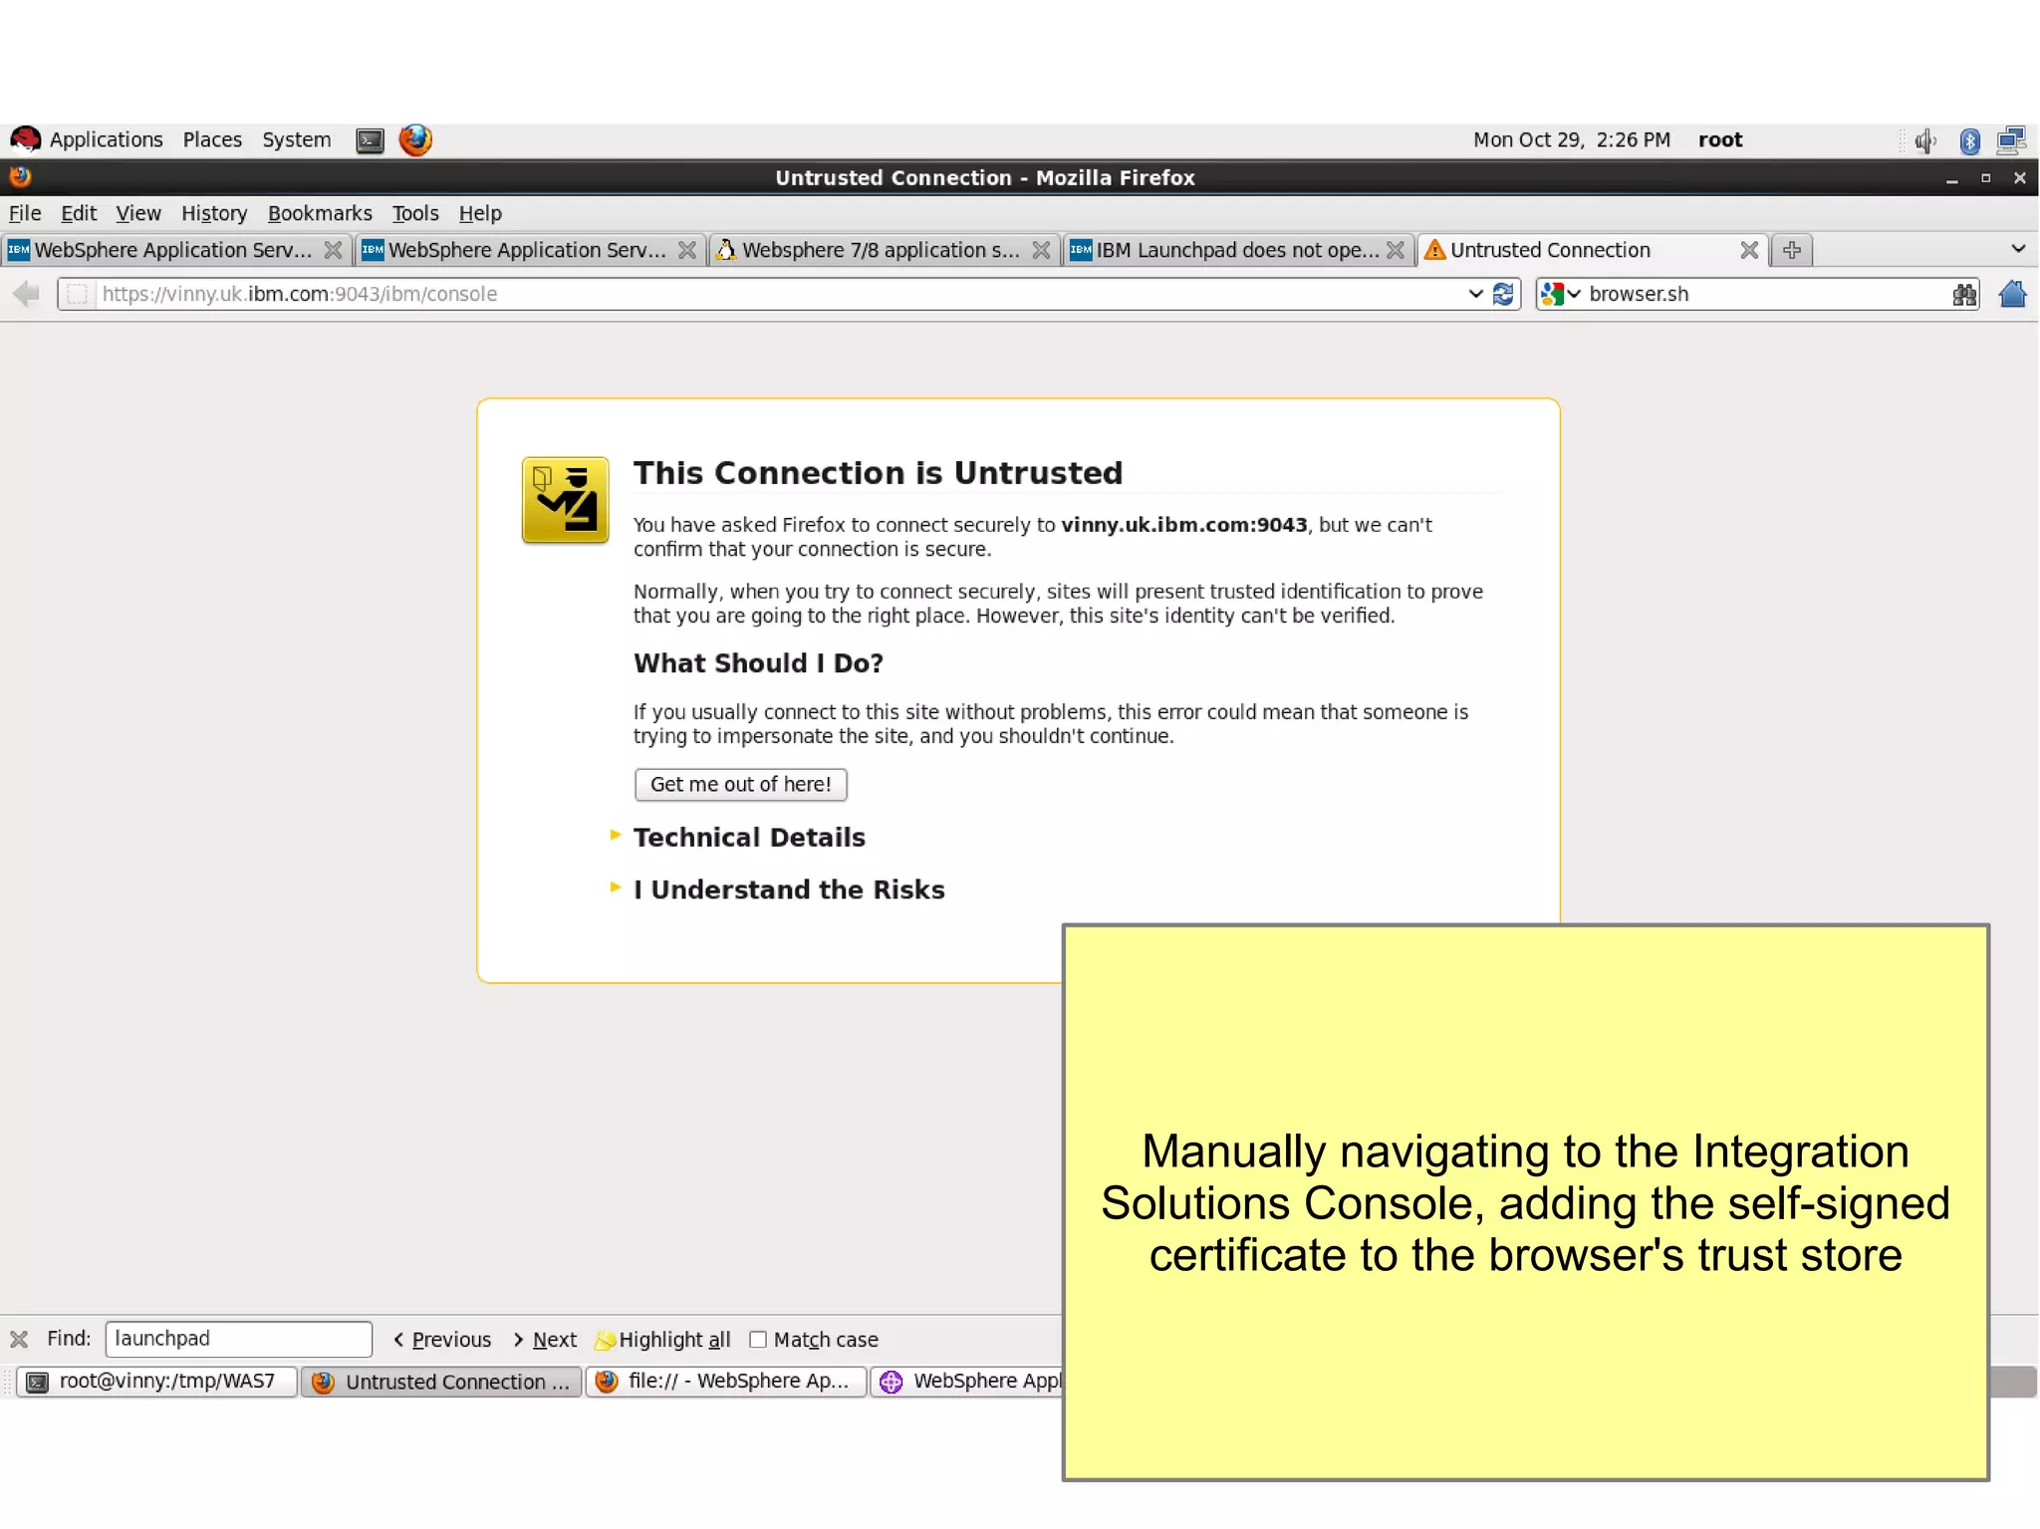
Task: Reload the page with the refresh icon
Action: [x=1503, y=294]
